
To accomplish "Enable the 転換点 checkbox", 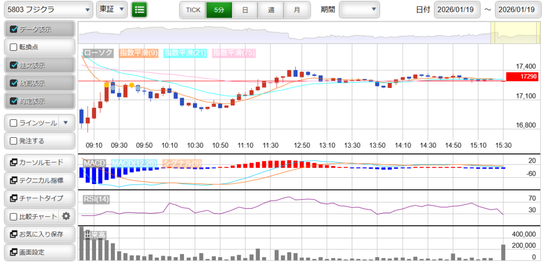I will tap(14, 47).
